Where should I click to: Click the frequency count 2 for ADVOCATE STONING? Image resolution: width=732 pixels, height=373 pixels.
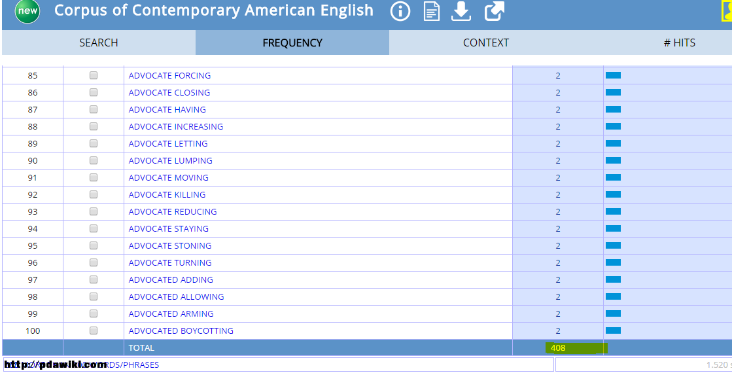click(558, 246)
